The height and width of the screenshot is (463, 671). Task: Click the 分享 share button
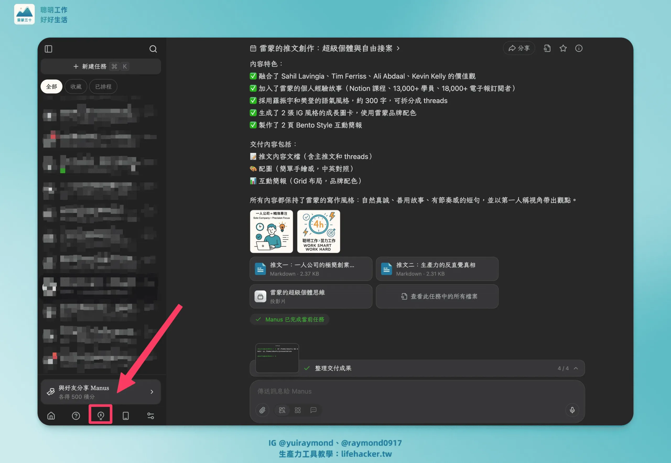tap(519, 48)
